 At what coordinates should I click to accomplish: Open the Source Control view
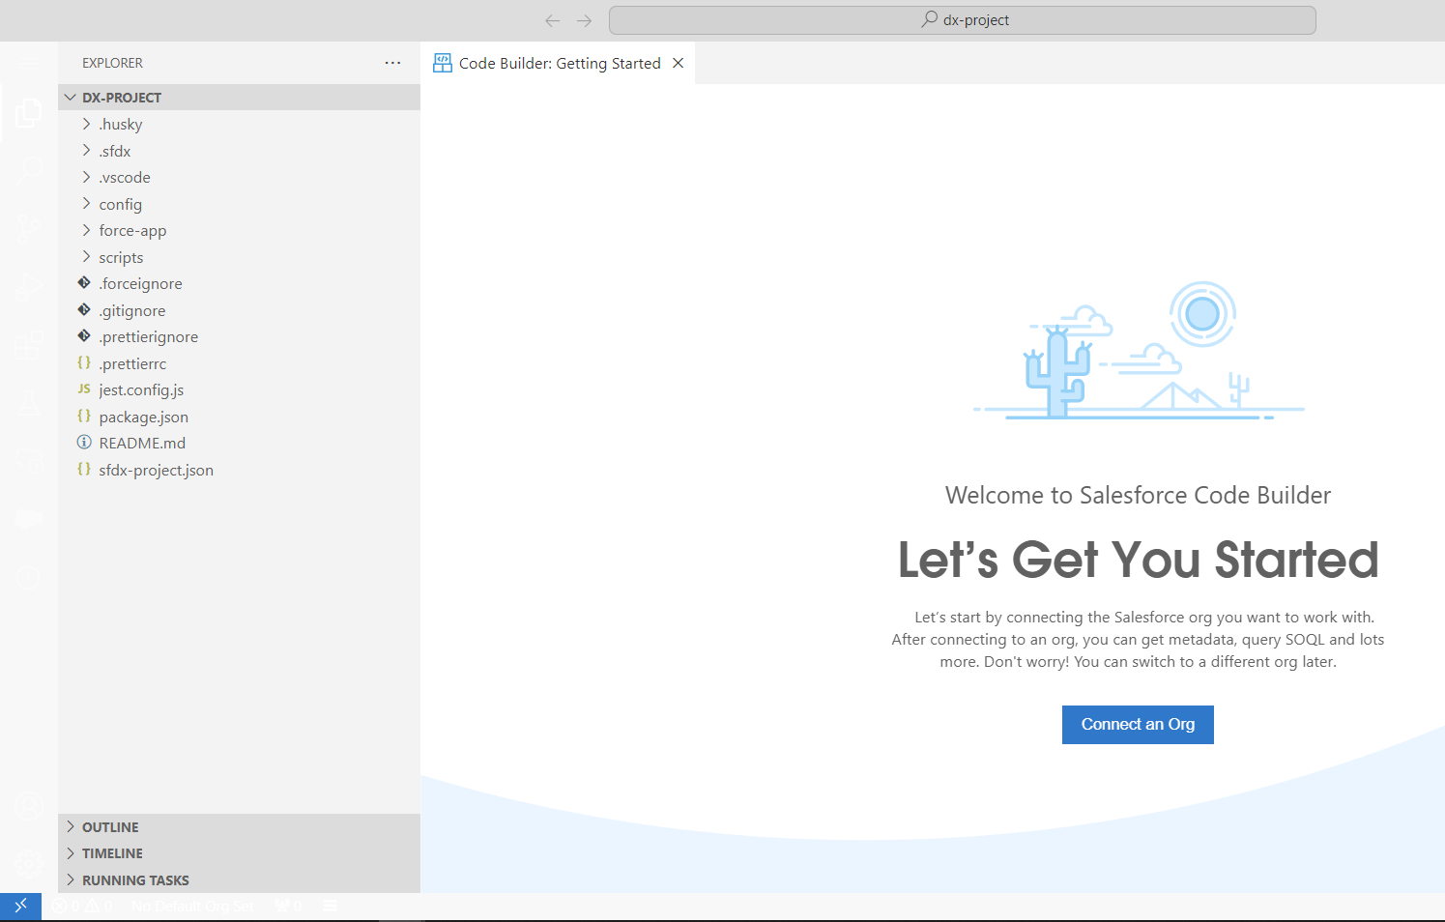pos(29,229)
